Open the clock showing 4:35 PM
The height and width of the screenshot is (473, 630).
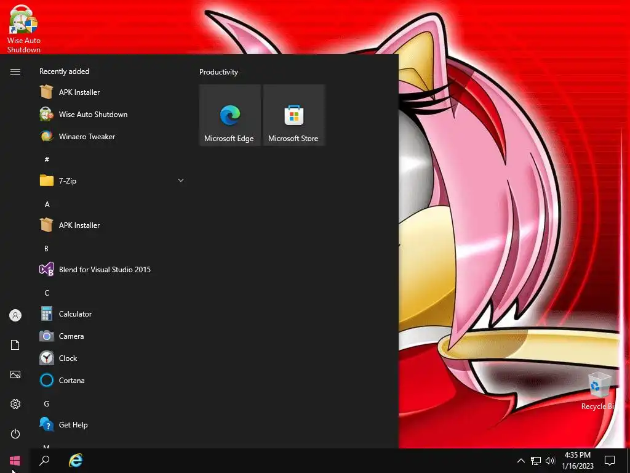tap(577, 461)
